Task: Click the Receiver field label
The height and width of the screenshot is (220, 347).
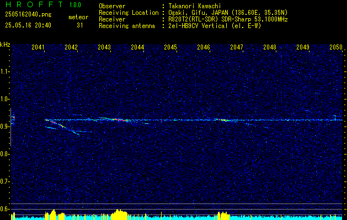Action: [112, 19]
